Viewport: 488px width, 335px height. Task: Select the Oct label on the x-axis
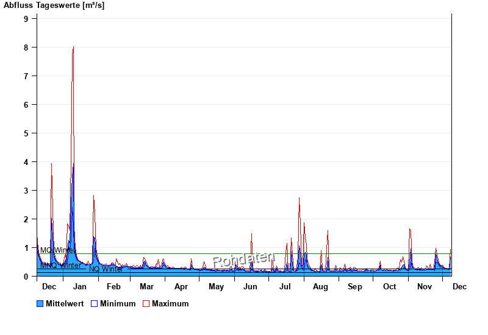[389, 286]
